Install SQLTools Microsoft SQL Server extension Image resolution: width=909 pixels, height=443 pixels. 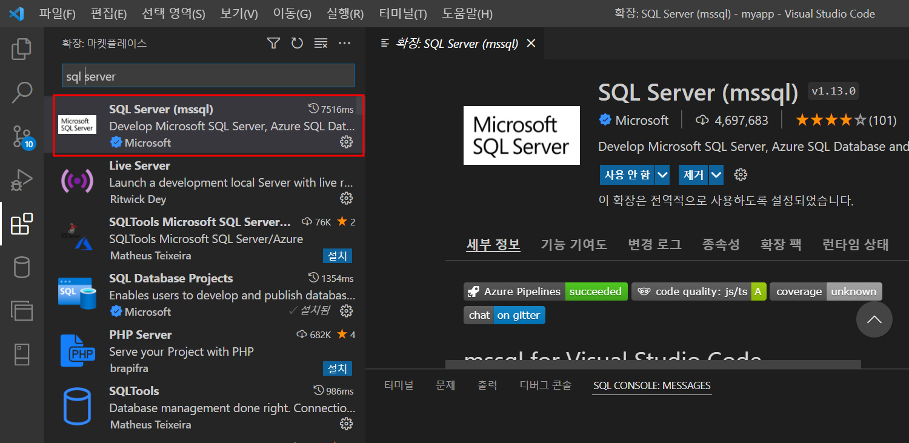pyautogui.click(x=338, y=256)
